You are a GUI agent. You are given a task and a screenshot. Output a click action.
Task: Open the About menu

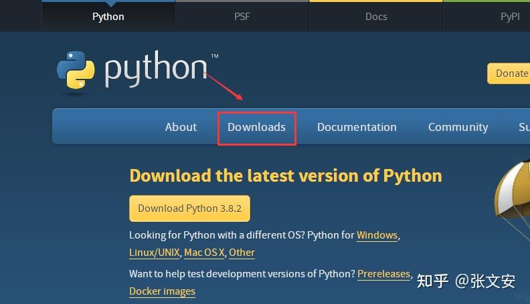181,127
